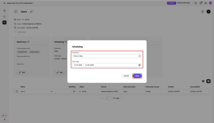Click last updated 2/12/26, 2:50 PM cell
Image resolution: width=214 pixels, height=123 pixels.
tap(196, 91)
